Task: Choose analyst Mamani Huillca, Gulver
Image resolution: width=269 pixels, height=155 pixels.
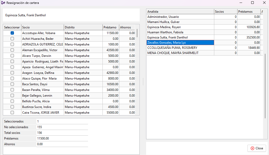Action: click(x=180, y=22)
